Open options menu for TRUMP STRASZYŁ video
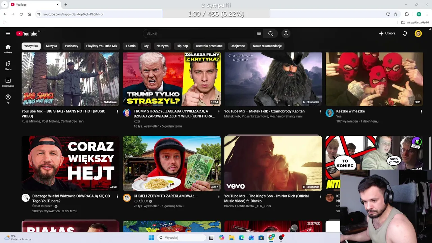The image size is (432, 243). (219, 111)
